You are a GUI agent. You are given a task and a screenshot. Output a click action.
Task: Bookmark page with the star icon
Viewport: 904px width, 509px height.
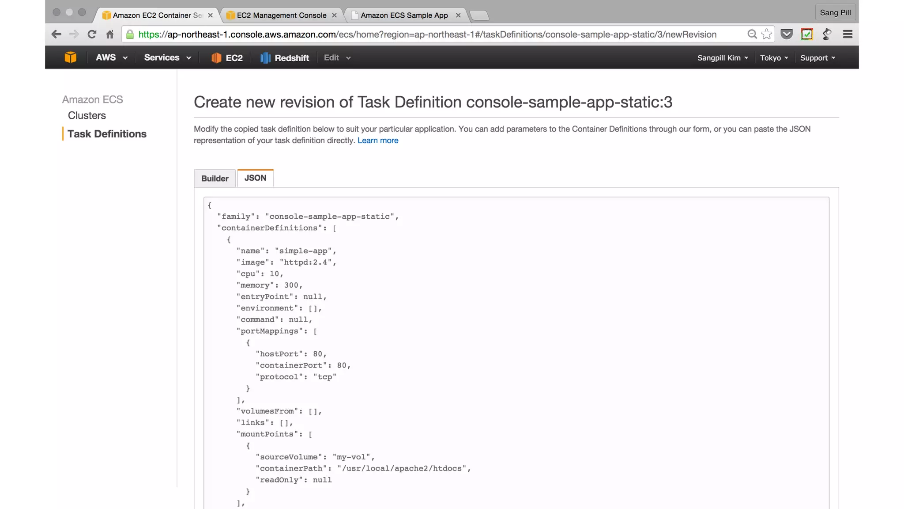(x=767, y=34)
